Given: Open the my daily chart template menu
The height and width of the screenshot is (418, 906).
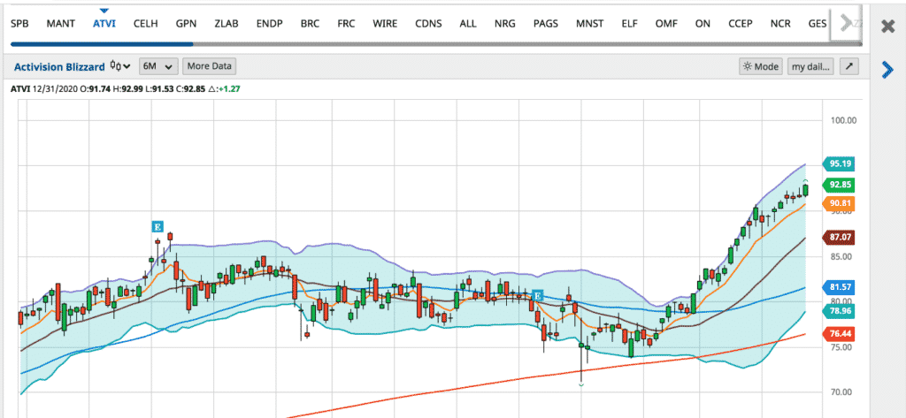Looking at the screenshot, I should (810, 66).
